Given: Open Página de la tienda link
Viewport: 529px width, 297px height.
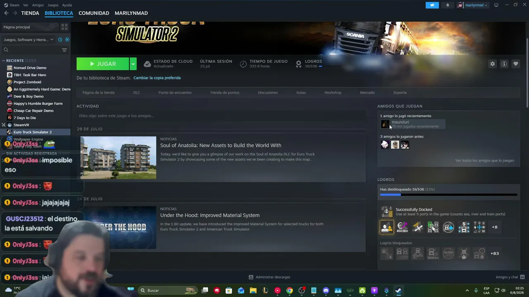Looking at the screenshot, I should [98, 92].
